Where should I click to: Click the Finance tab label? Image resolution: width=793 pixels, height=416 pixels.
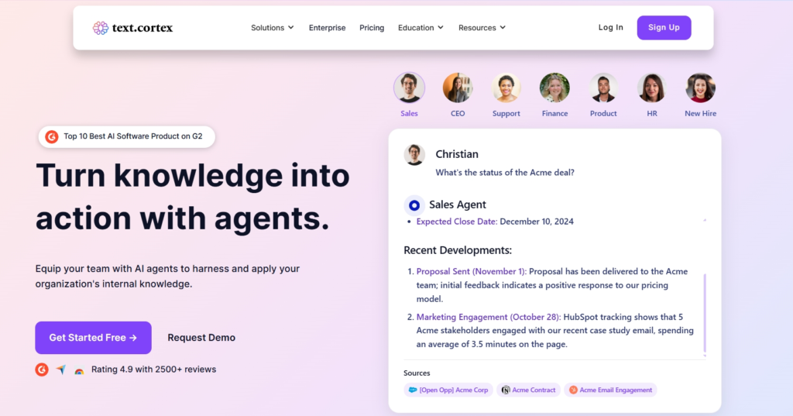554,113
